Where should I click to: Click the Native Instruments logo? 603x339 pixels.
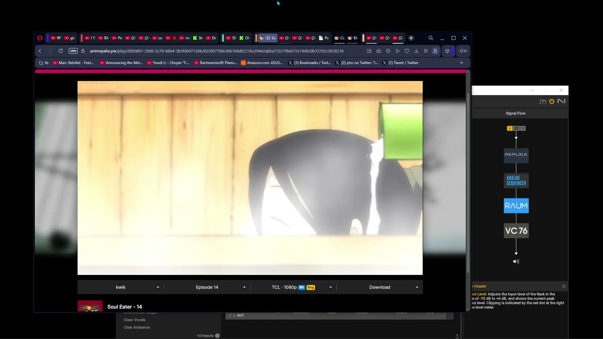click(561, 101)
